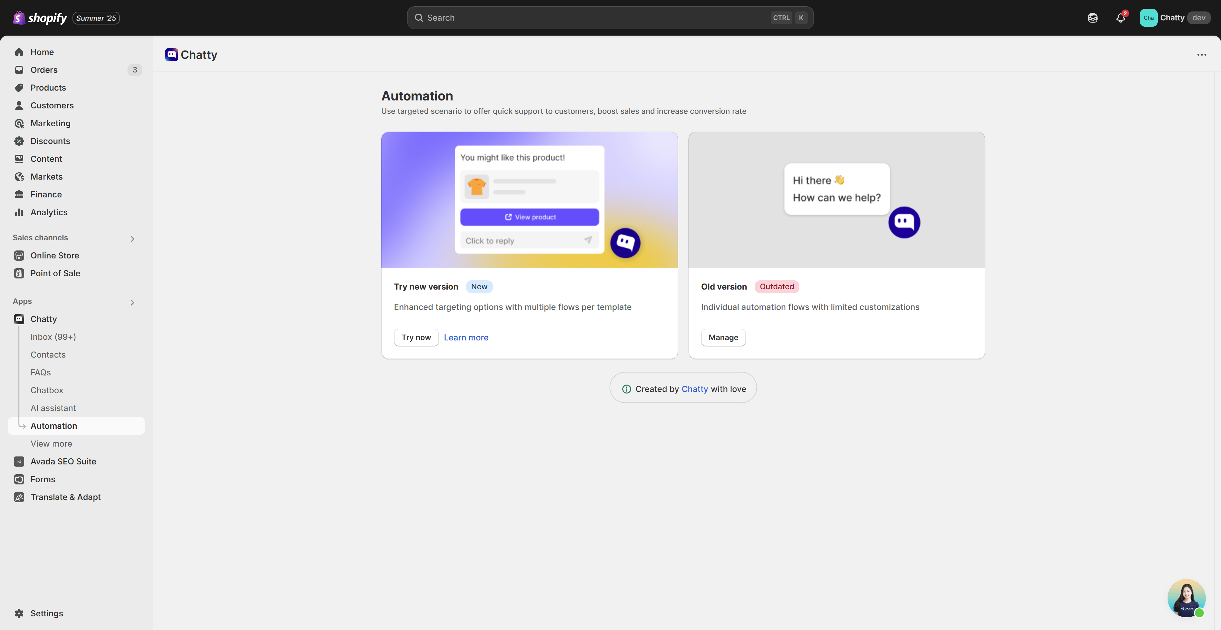Click the Finance bank icon
This screenshot has height=630, width=1221.
pos(19,194)
